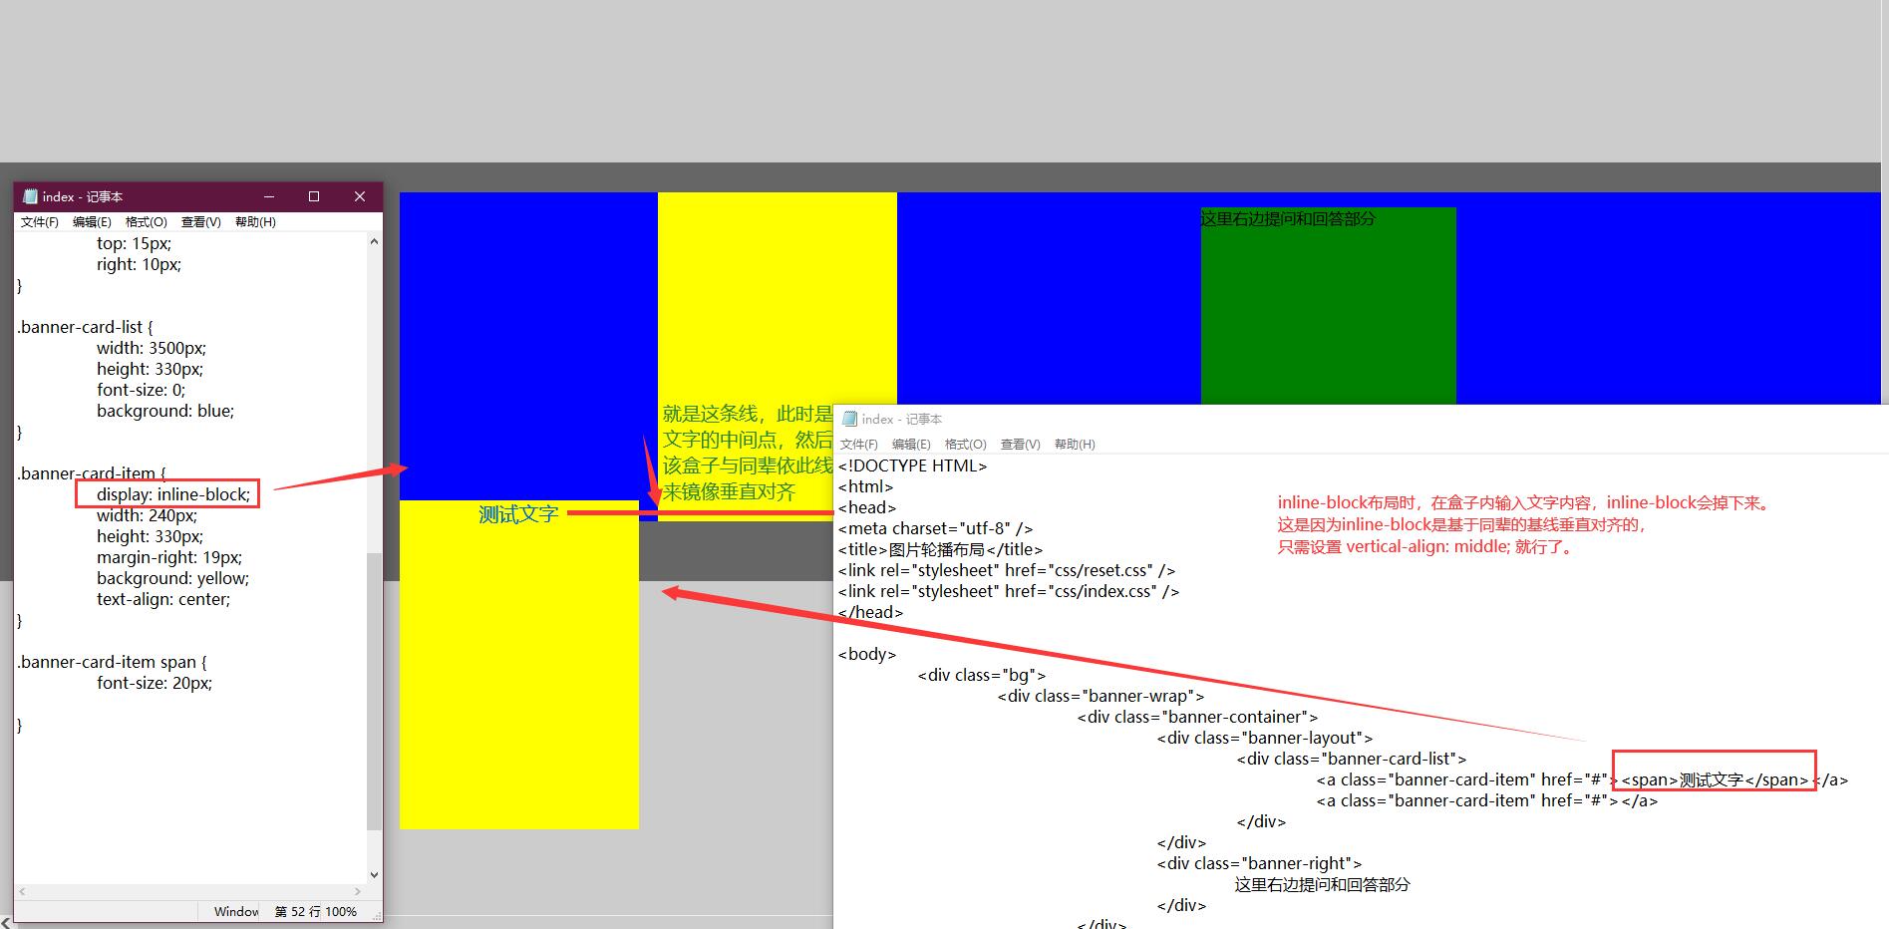The width and height of the screenshot is (1889, 929).
Task: Click the vertical scrollbar thumb in left Notepad
Action: [x=374, y=692]
